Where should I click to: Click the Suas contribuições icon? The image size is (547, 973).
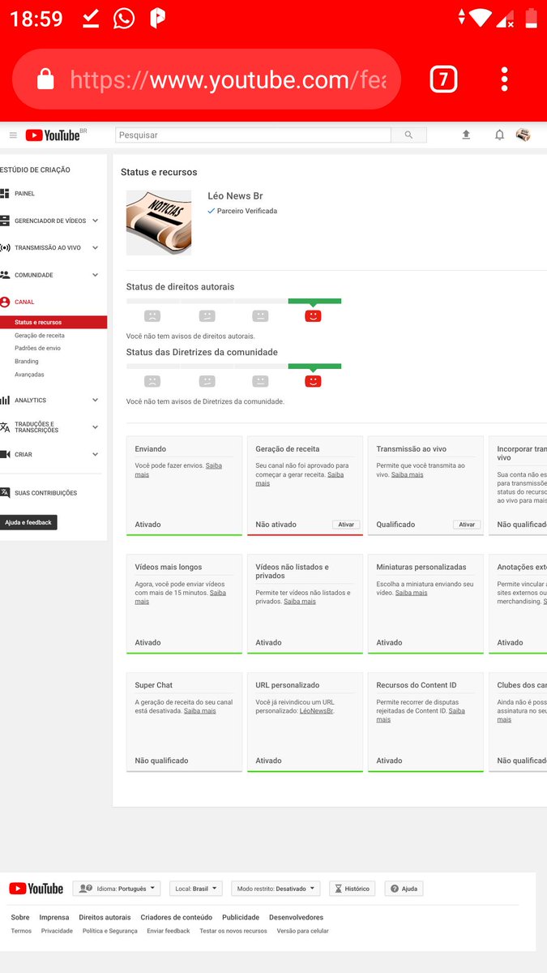5,493
